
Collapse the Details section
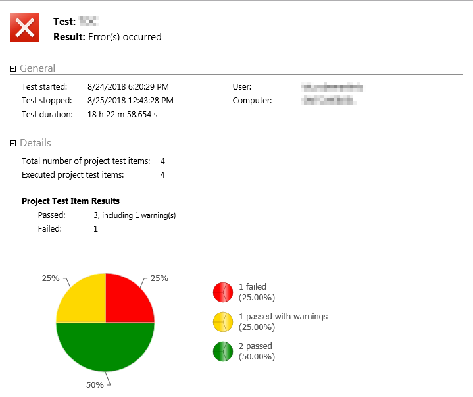click(12, 143)
